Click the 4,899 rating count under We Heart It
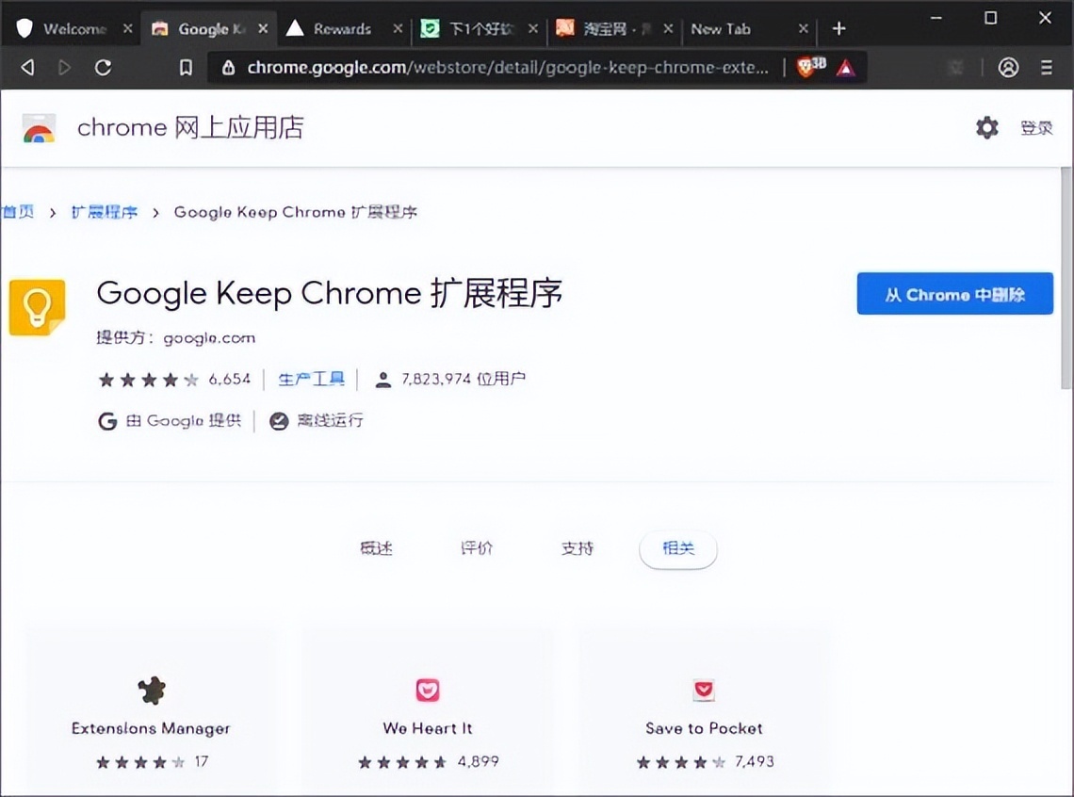 click(x=478, y=761)
